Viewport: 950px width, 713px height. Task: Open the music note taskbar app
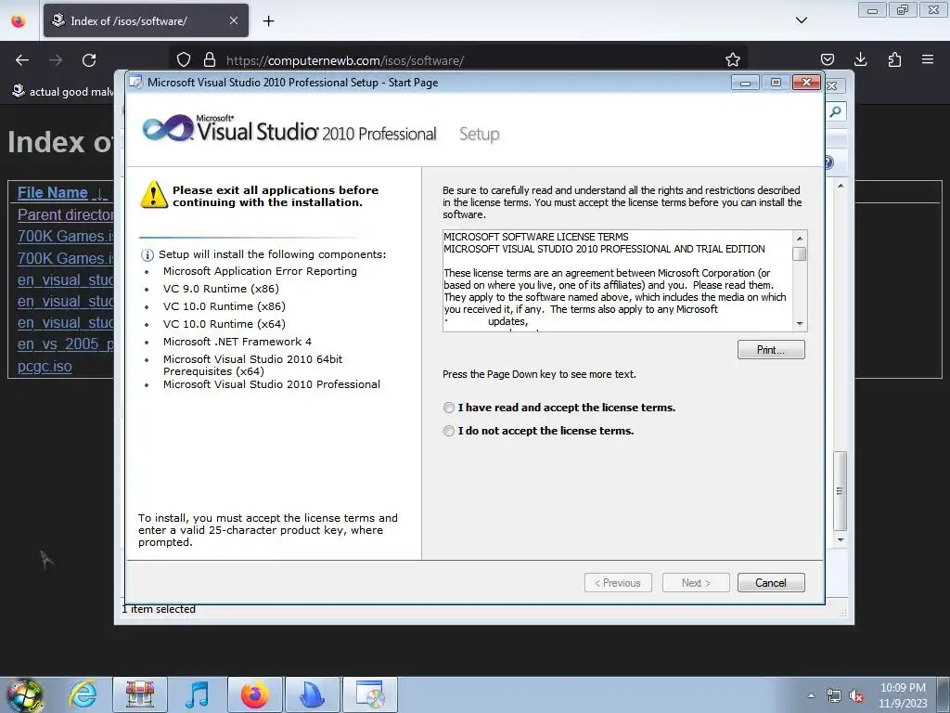197,695
